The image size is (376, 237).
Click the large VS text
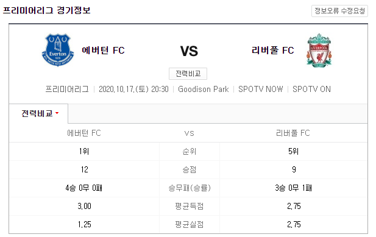(x=189, y=51)
